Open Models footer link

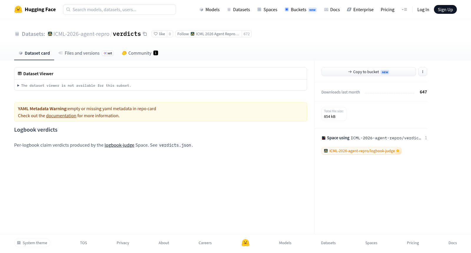(x=285, y=243)
